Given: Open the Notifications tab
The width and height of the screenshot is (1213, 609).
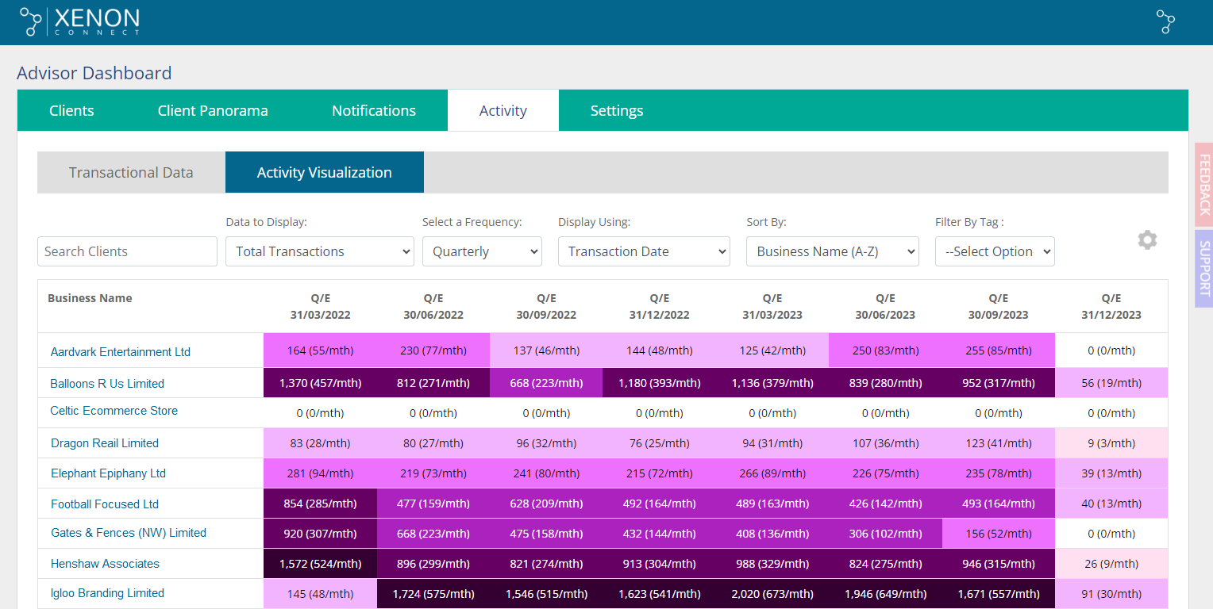Looking at the screenshot, I should coord(374,110).
